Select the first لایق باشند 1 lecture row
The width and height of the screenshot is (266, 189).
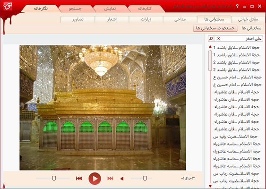pos(237,48)
